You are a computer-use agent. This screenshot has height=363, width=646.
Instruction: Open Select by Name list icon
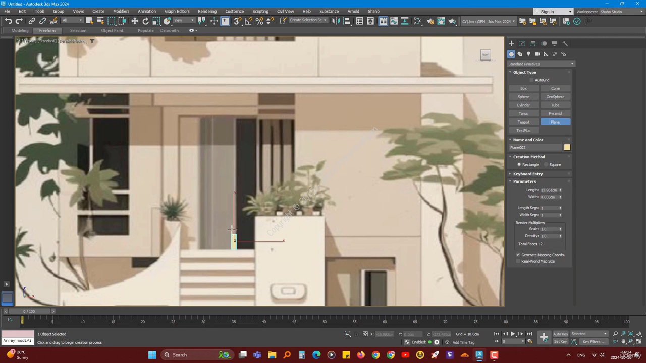tap(100, 21)
